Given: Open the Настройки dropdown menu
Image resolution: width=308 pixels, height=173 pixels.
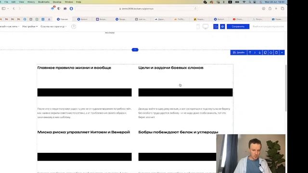Looking at the screenshot, I should [x=30, y=26].
